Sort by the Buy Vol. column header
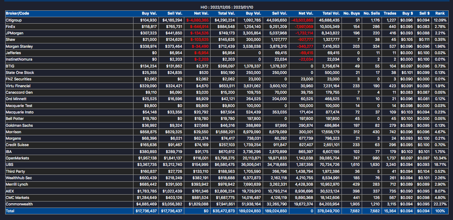453x220 pixels. point(254,13)
